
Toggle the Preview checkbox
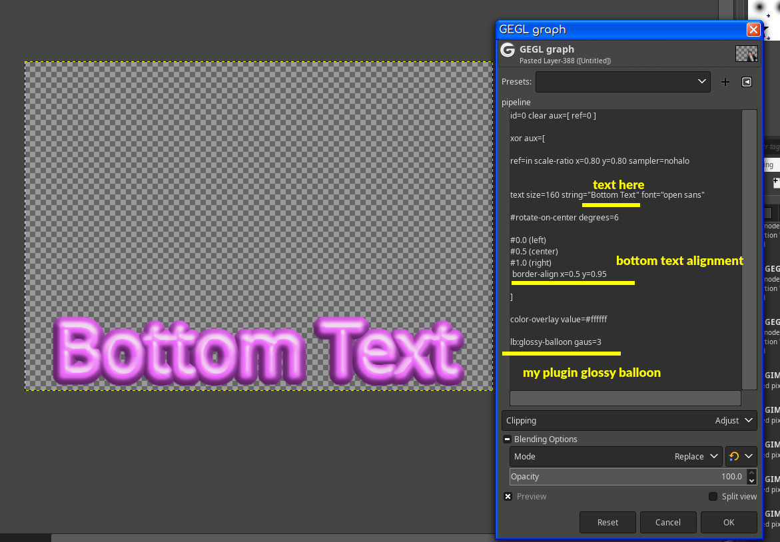pos(508,496)
